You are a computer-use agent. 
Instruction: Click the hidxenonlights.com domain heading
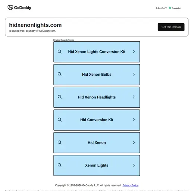pos(35,25)
